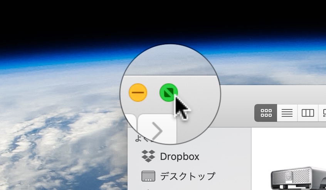Click the Dropbox logo icon in sidebar
The width and height of the screenshot is (326, 190).
148,156
